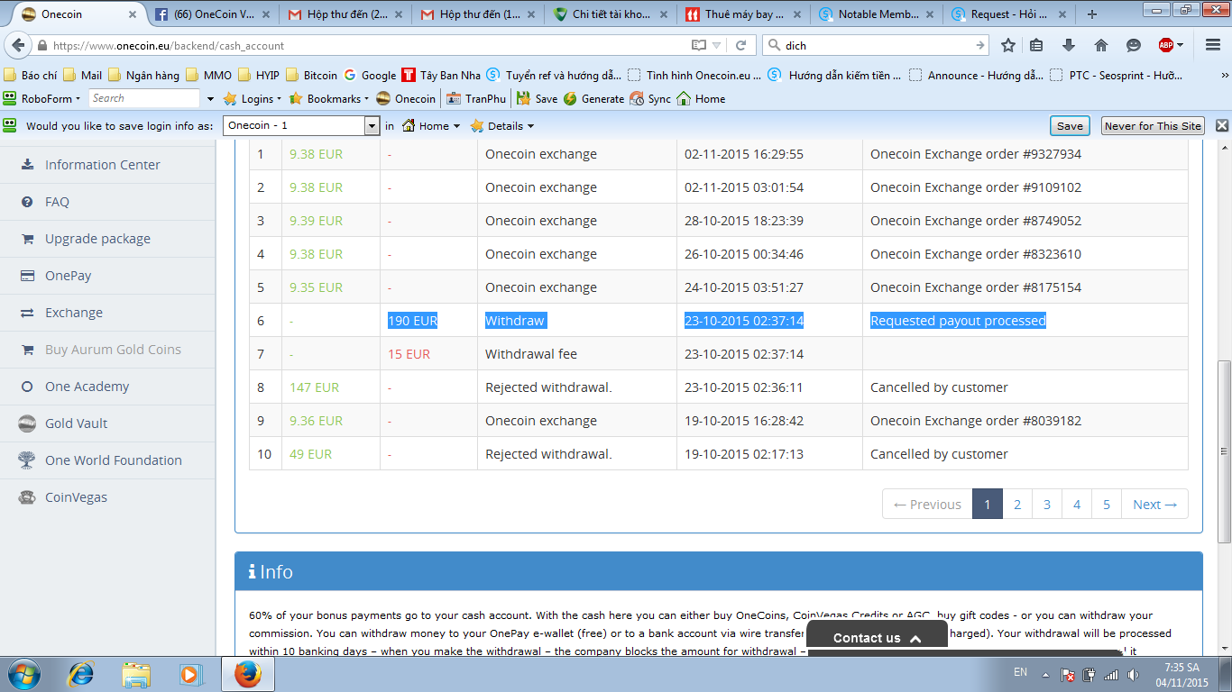Switch to the 'Thuê máy bay ...' tab
Screen dimensions: 1232x692
pos(744,14)
